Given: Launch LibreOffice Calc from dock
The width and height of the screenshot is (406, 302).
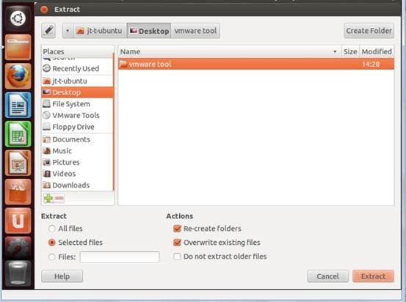Looking at the screenshot, I should (18, 134).
